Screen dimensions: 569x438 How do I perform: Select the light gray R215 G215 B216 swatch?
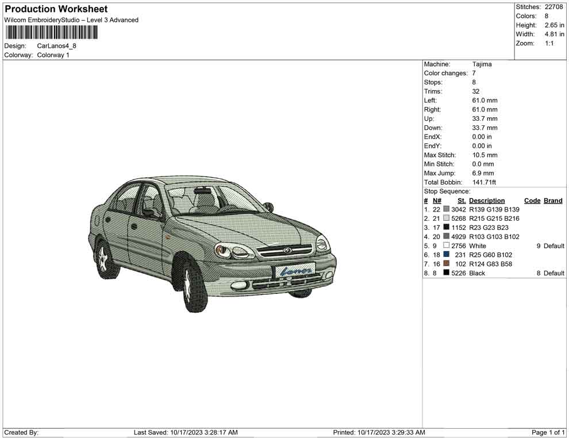447,218
